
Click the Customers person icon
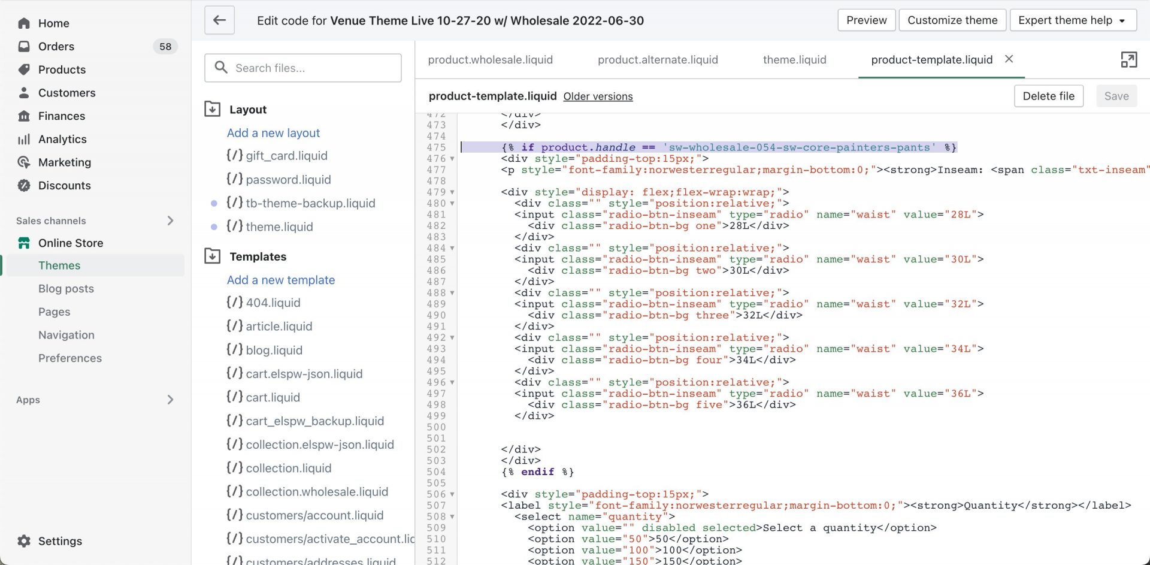(24, 93)
